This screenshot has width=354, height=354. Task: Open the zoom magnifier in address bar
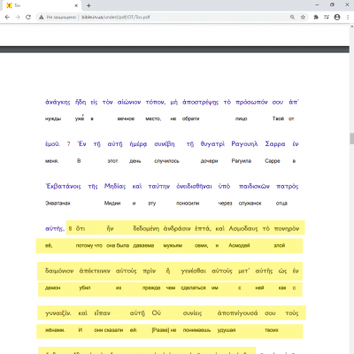[x=292, y=17]
